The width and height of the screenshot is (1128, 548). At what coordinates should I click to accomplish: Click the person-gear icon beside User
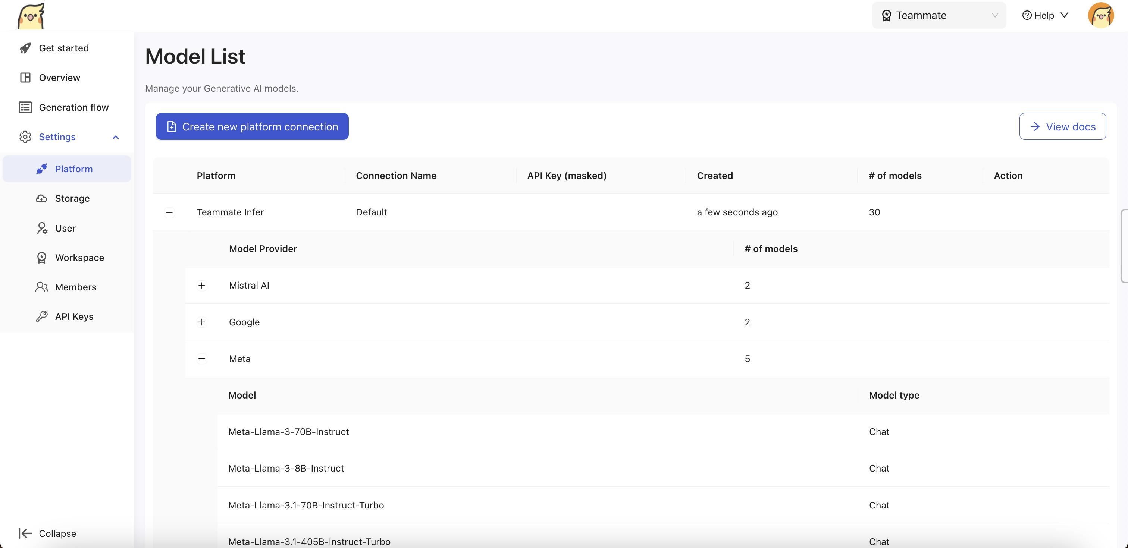click(x=42, y=228)
